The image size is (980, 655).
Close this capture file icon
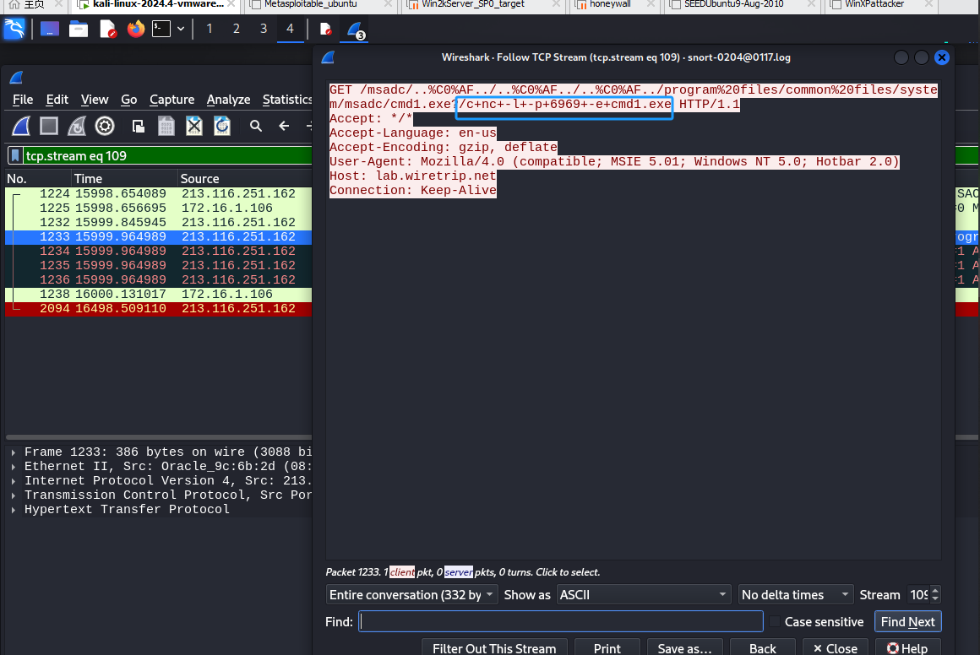pos(194,126)
